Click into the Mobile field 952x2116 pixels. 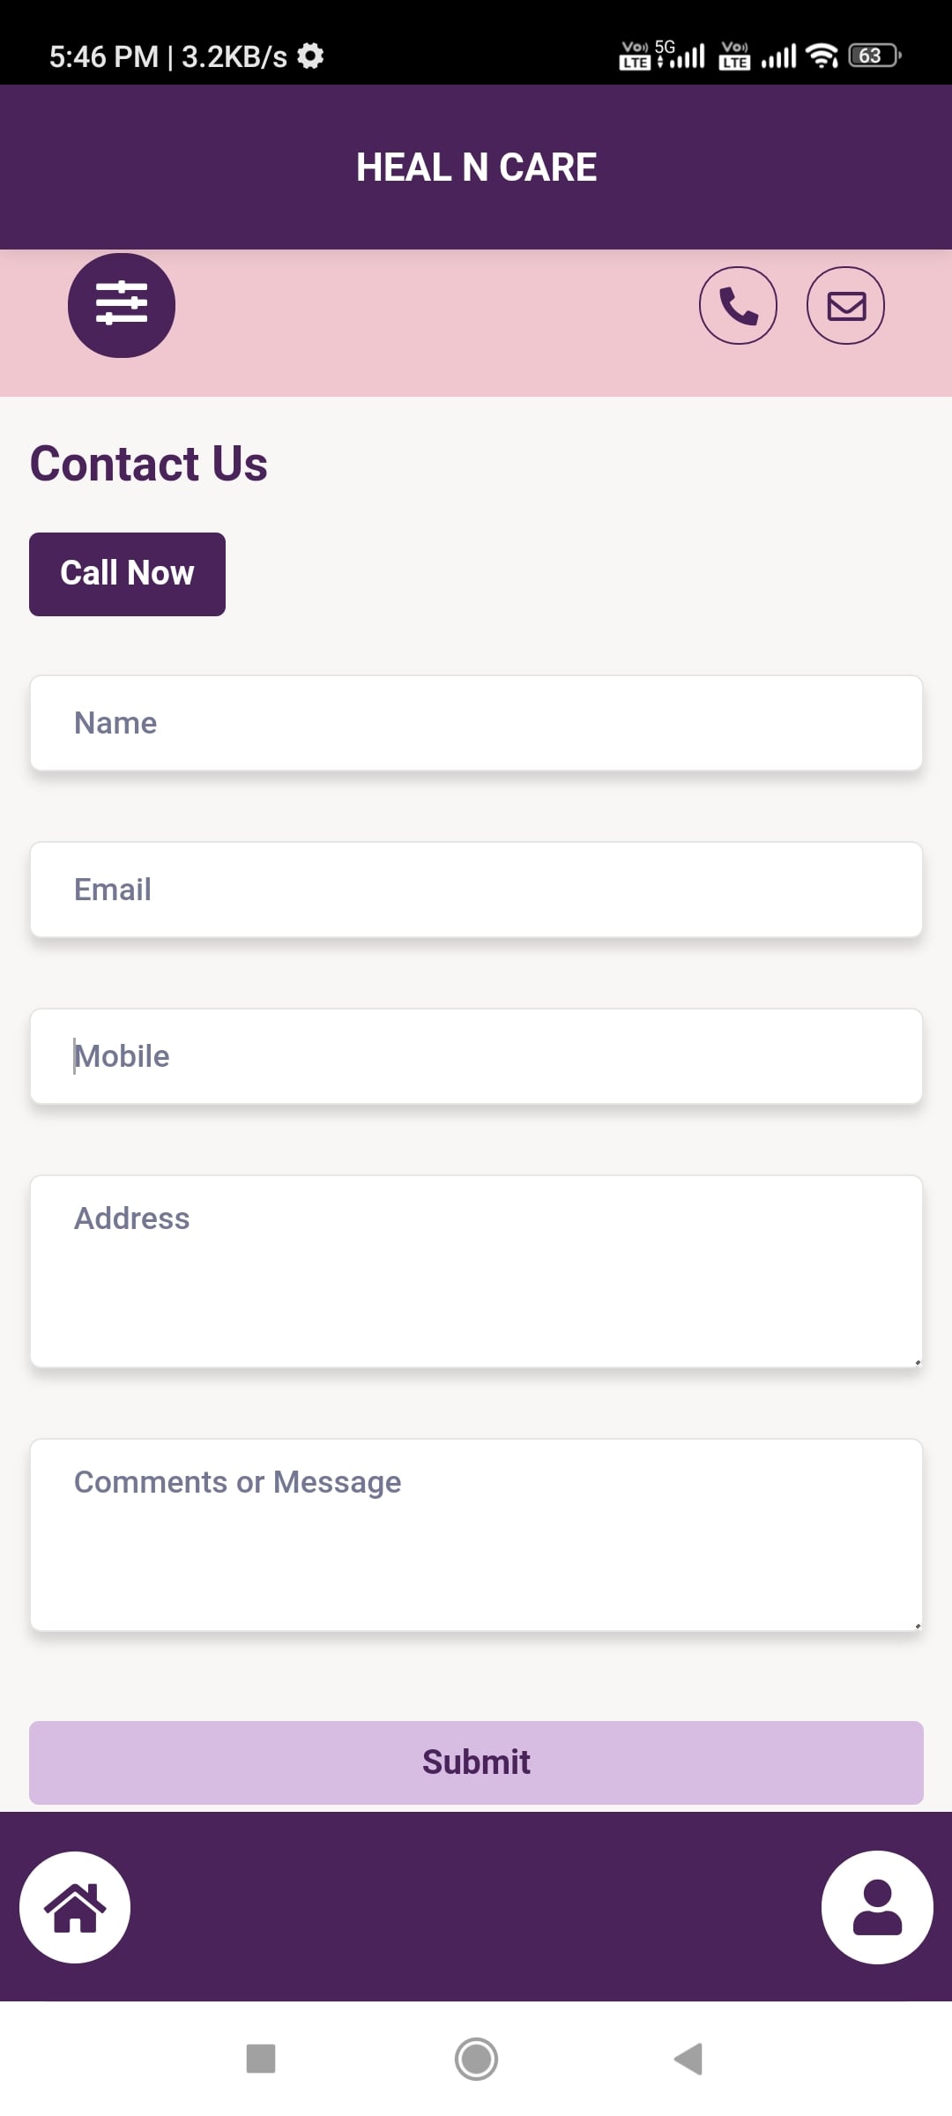tap(476, 1056)
